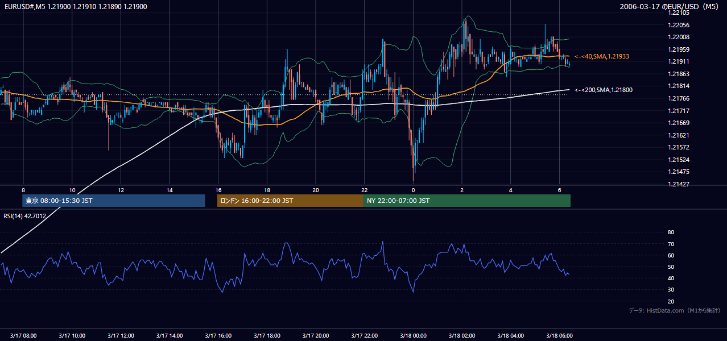Image resolution: width=727 pixels, height=341 pixels.
Task: Click price axis value 1.21911
Action: [x=679, y=61]
